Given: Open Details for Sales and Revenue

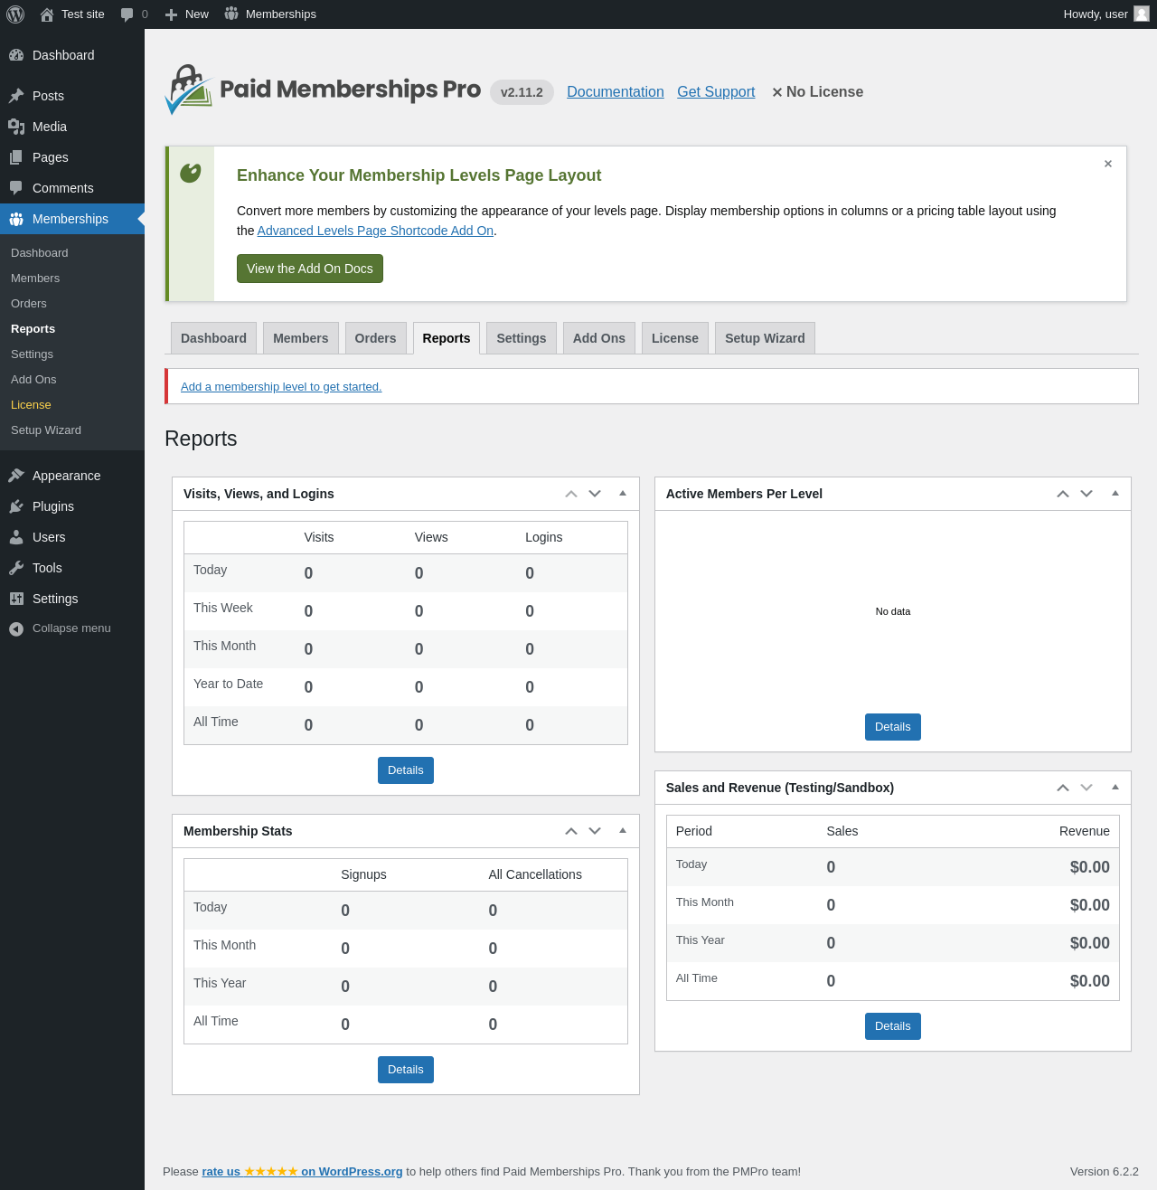Looking at the screenshot, I should pos(893,1026).
